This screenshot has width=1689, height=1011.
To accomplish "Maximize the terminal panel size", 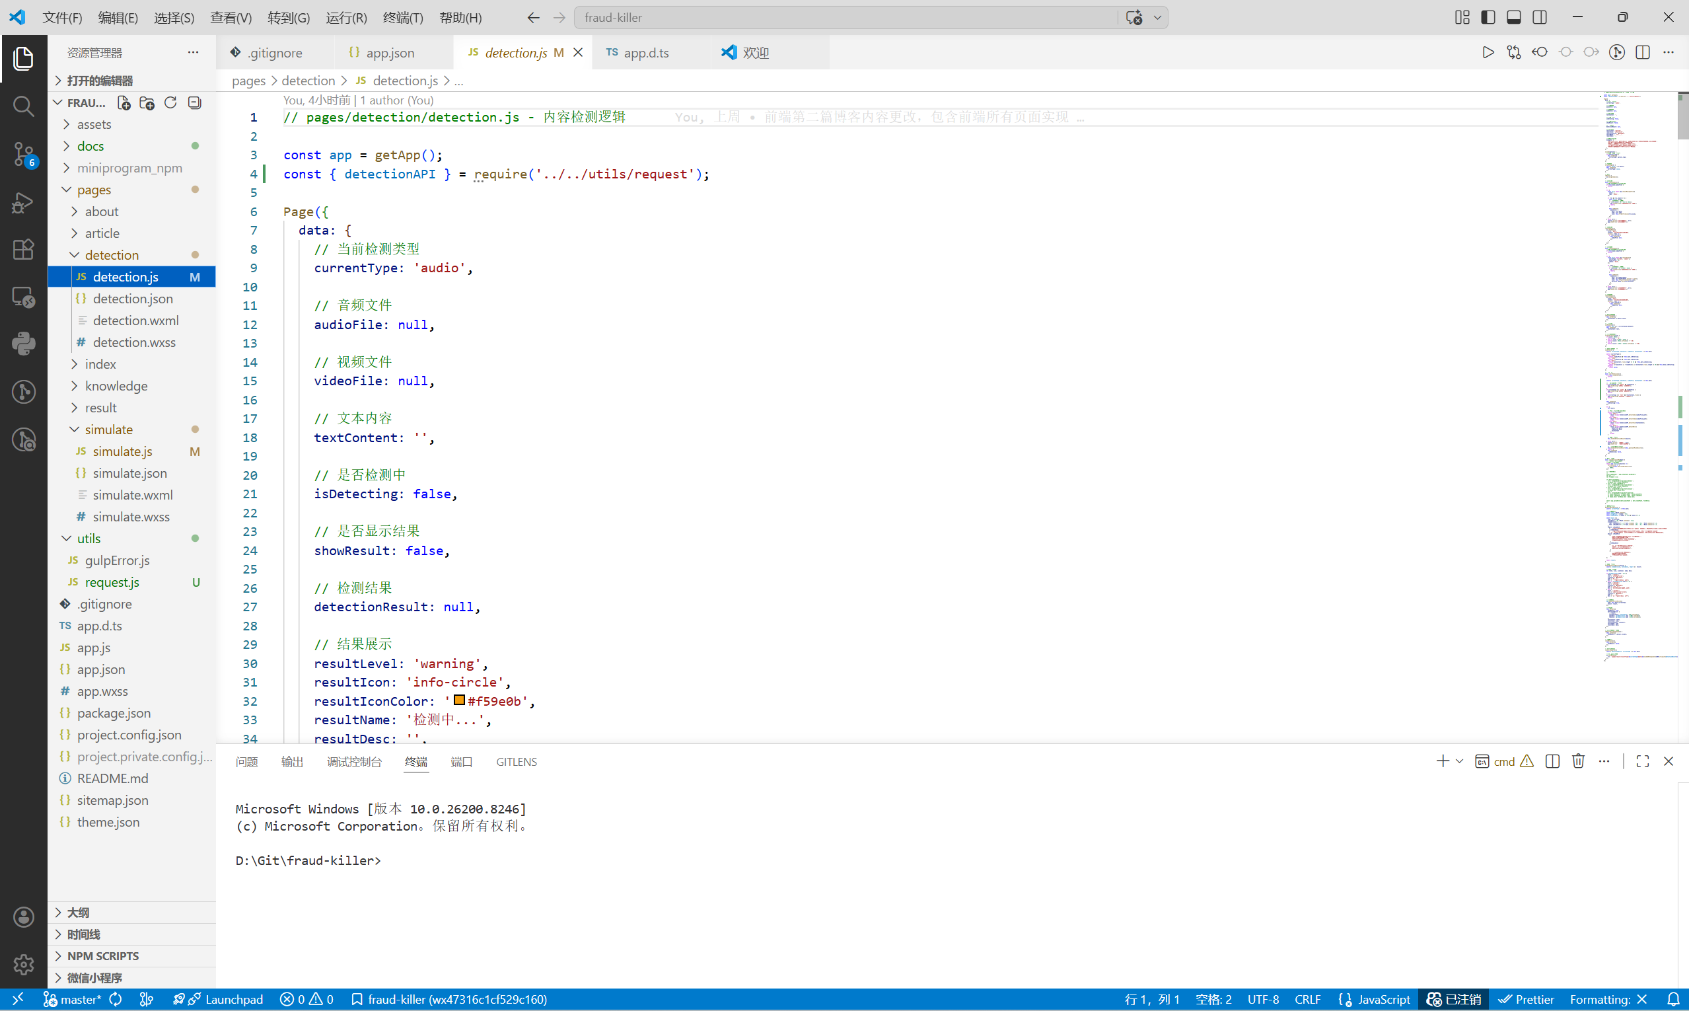I will point(1643,761).
